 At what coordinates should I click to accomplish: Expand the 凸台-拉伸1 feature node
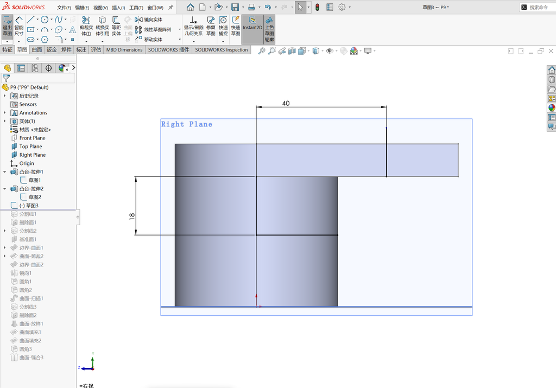[4, 172]
